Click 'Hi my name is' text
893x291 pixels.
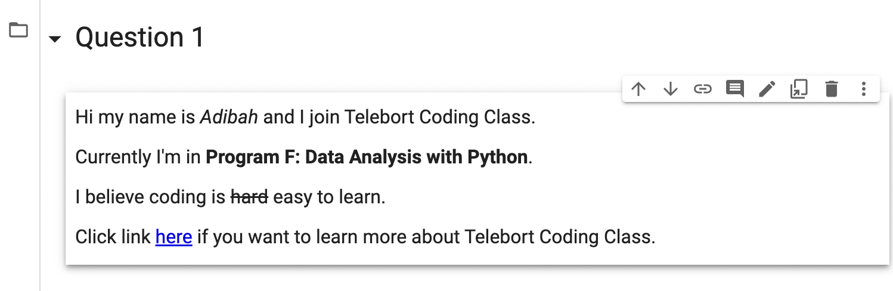135,117
